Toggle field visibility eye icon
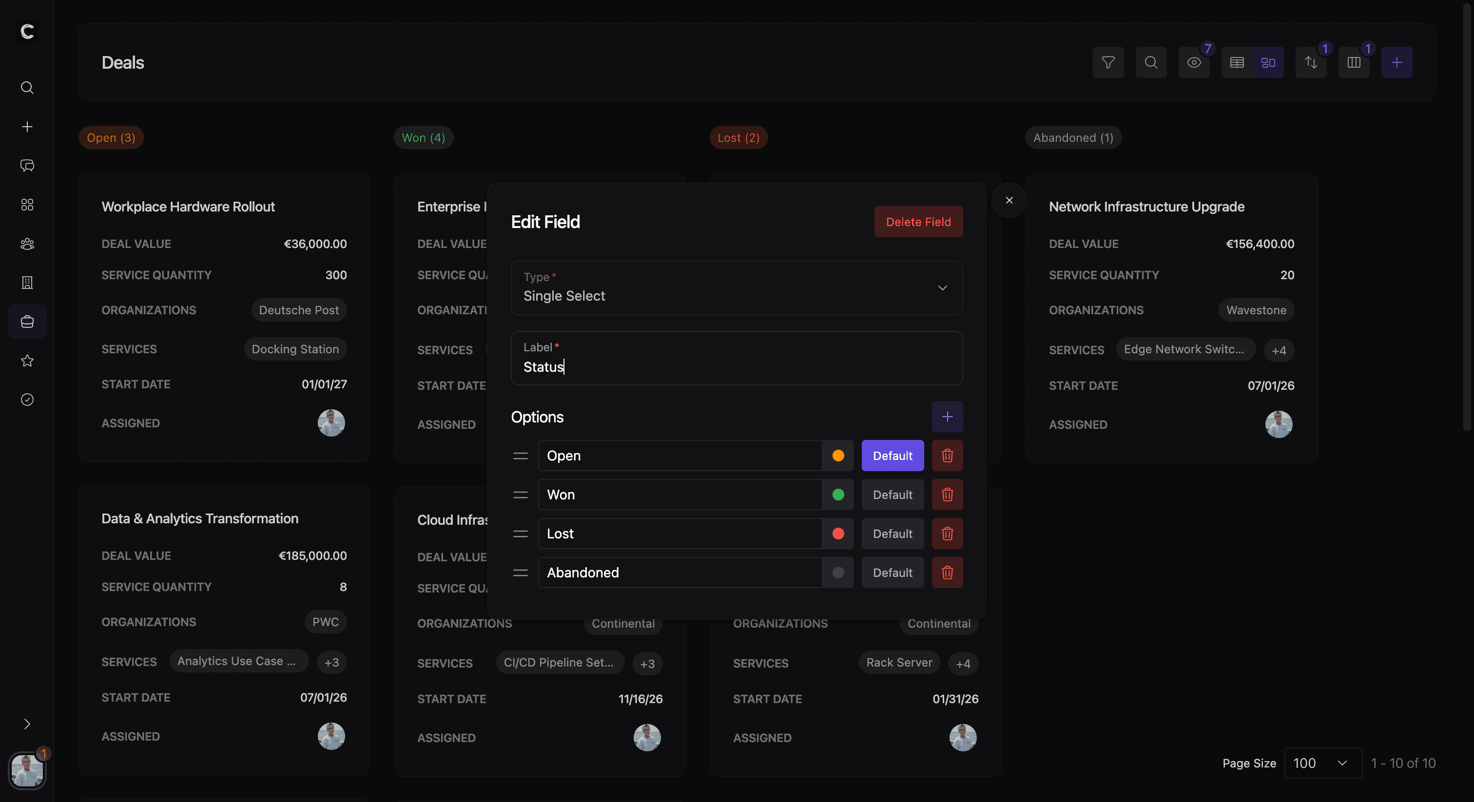 (1194, 62)
